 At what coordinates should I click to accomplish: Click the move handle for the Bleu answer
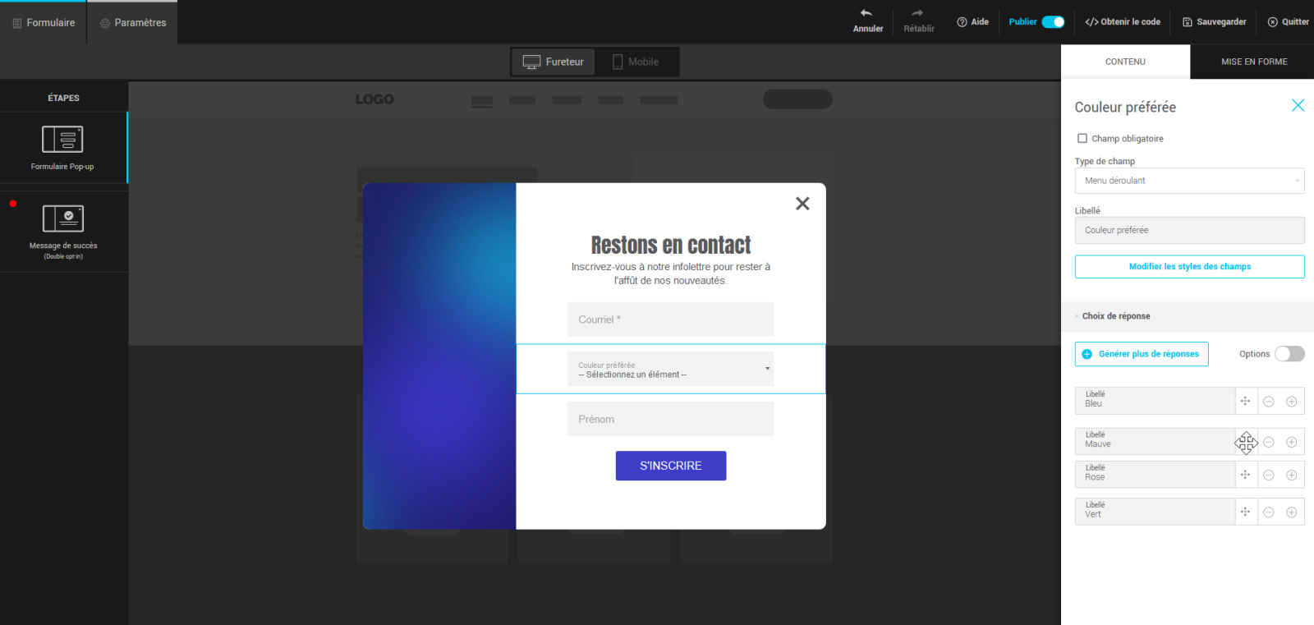pos(1246,402)
